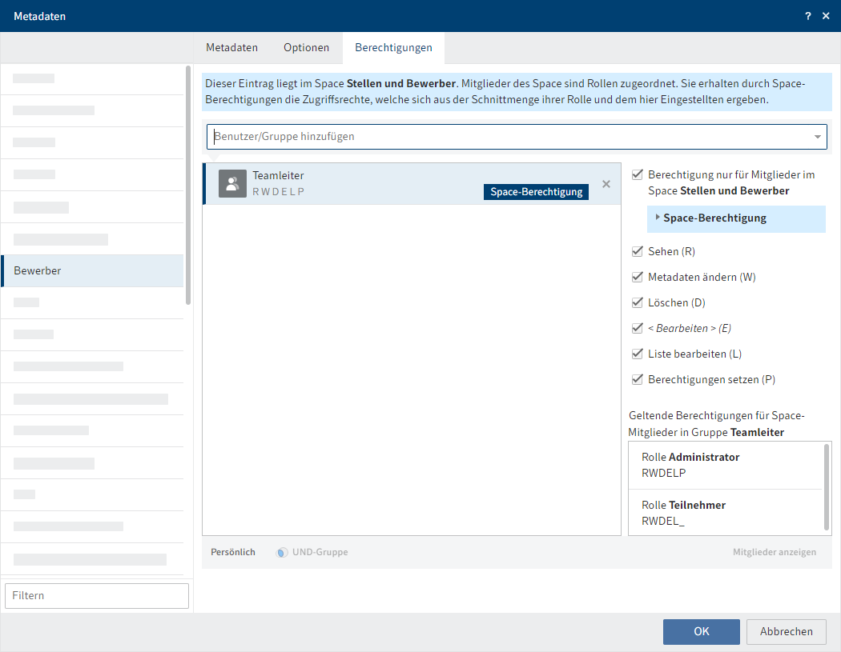Expand the Space-Berechtigung section
The height and width of the screenshot is (652, 841).
[736, 218]
